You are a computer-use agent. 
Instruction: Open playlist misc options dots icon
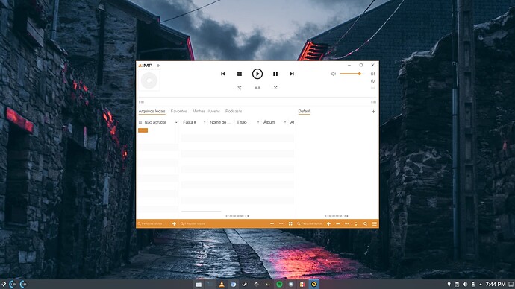[347, 223]
